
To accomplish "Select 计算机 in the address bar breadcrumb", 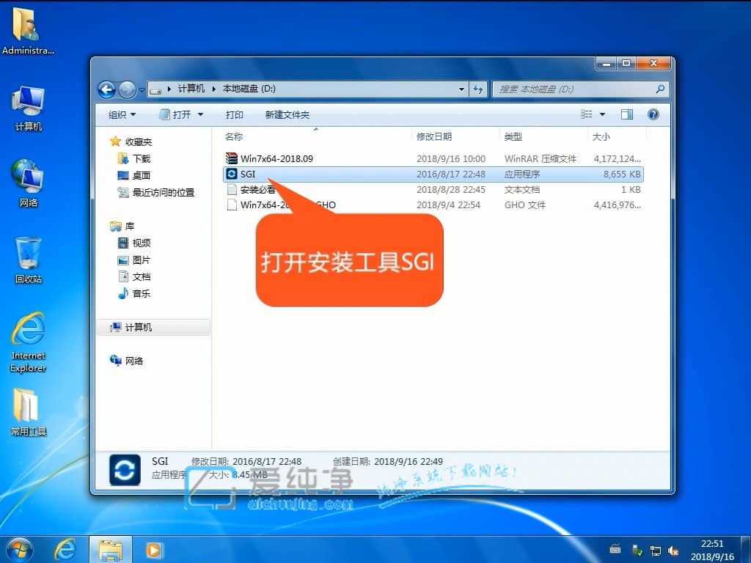I will click(x=192, y=89).
